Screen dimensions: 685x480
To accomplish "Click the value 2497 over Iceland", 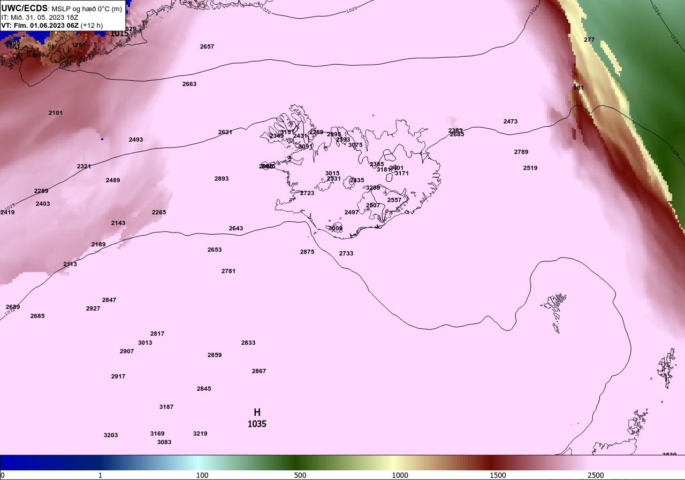I will click(352, 212).
